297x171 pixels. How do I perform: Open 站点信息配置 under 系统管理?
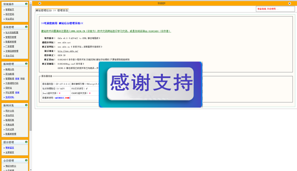[12, 32]
